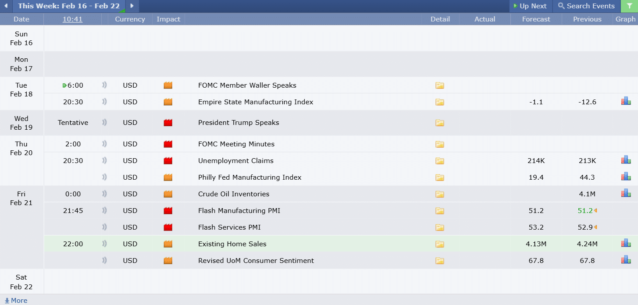Toggle sound alert for Flash Manufacturing PMI
Image resolution: width=638 pixels, height=305 pixels.
click(x=104, y=211)
